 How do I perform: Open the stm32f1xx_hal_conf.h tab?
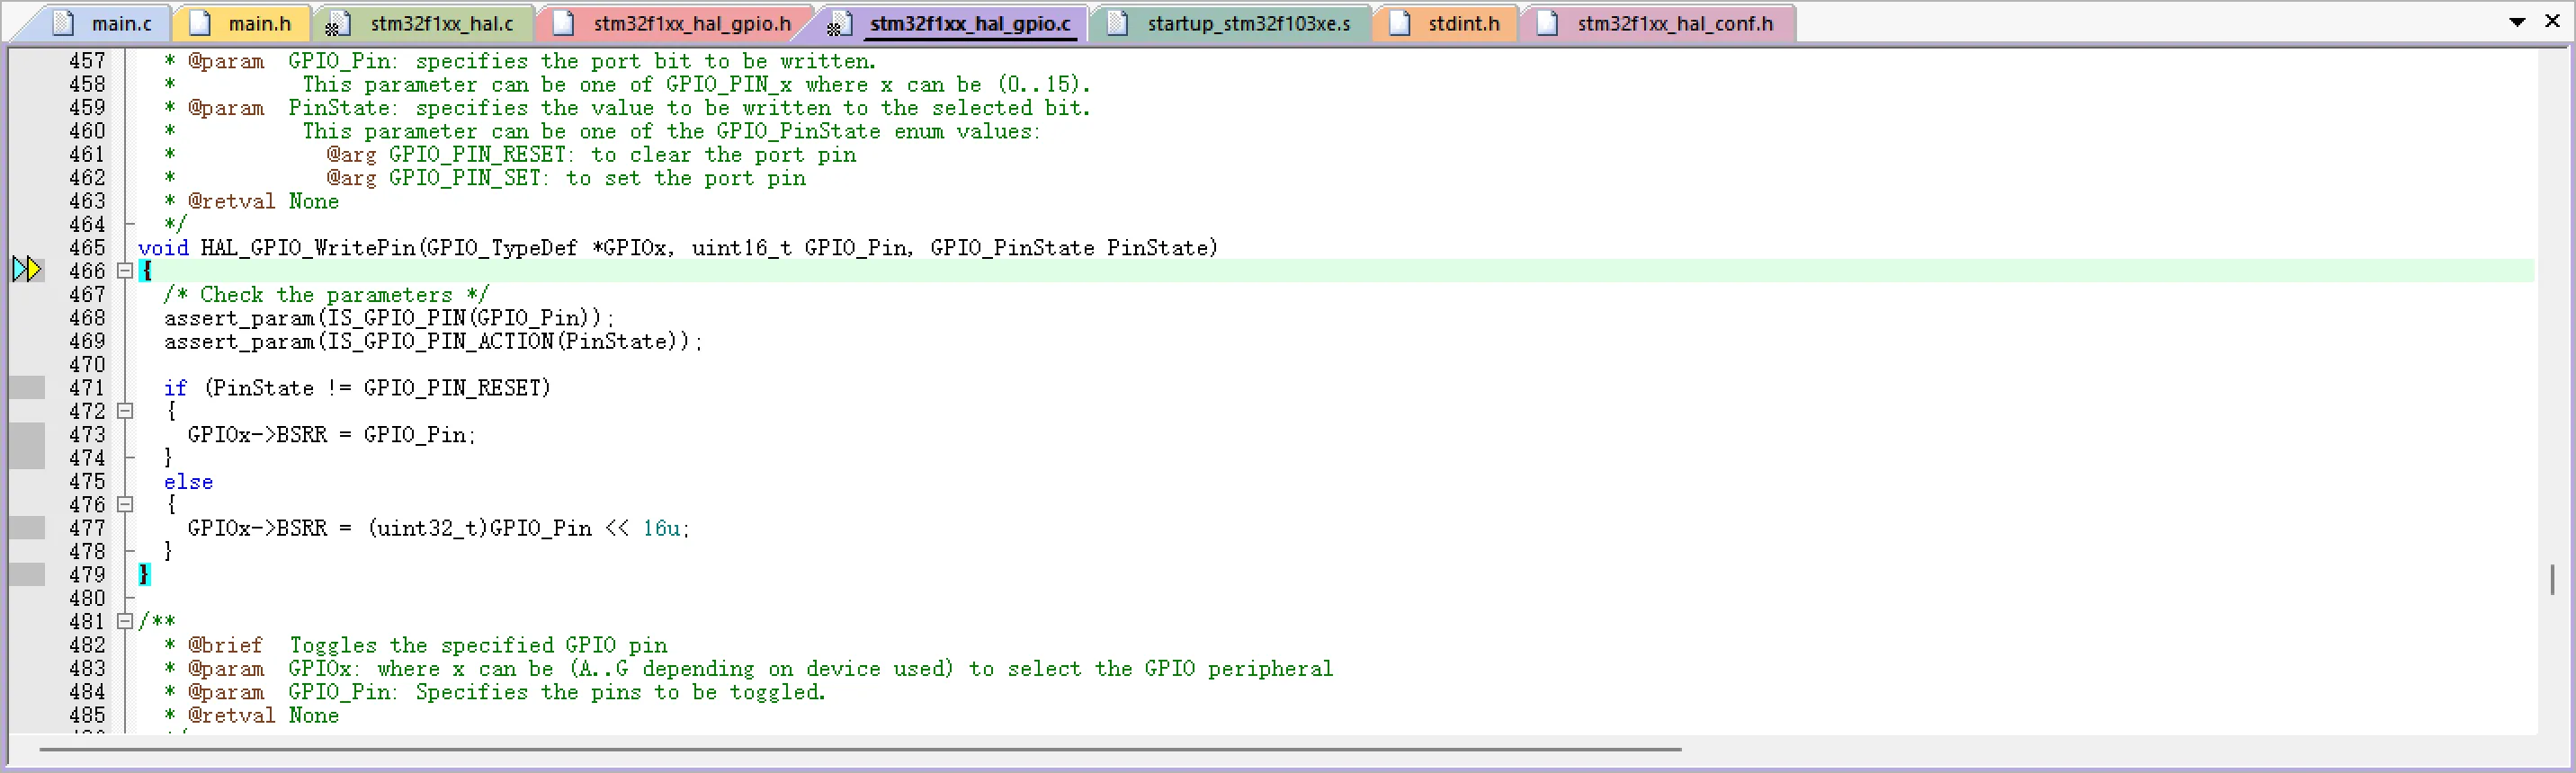pyautogui.click(x=1674, y=23)
